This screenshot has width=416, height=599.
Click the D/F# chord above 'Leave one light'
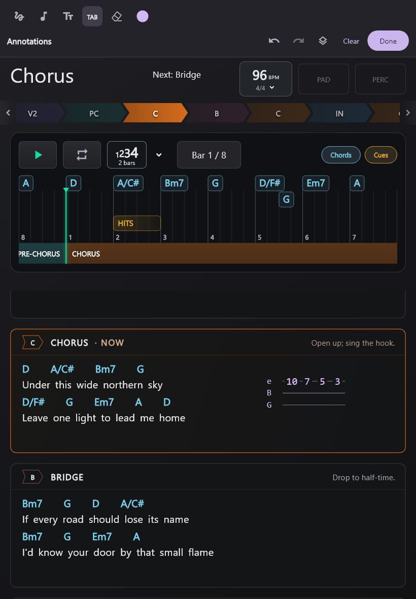click(33, 402)
